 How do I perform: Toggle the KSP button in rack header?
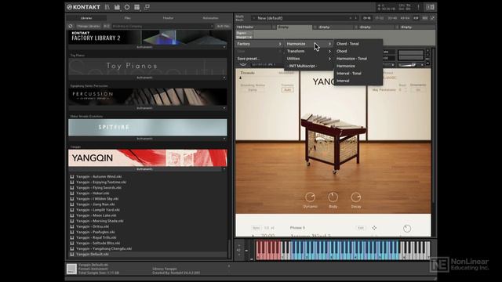click(x=416, y=18)
